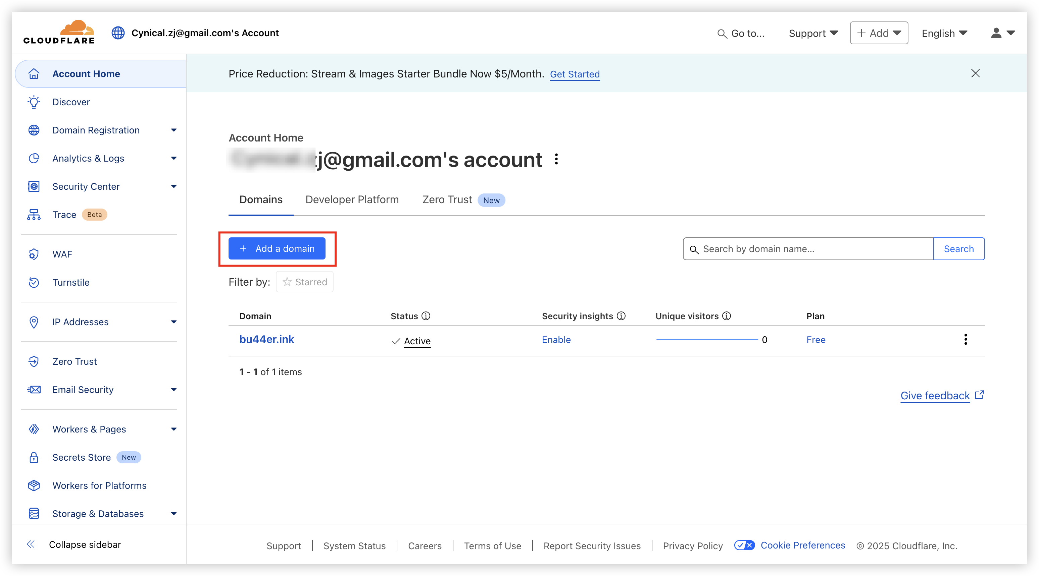Toggle the Cookie Preferences switch icon
The width and height of the screenshot is (1039, 576).
click(744, 545)
